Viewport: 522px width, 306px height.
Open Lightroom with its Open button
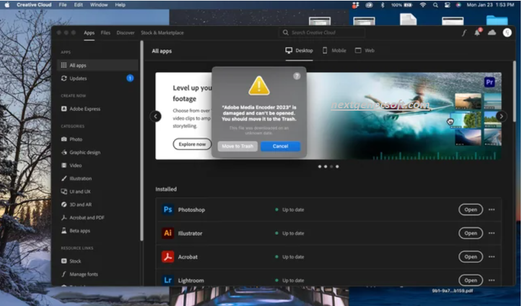pyautogui.click(x=471, y=280)
